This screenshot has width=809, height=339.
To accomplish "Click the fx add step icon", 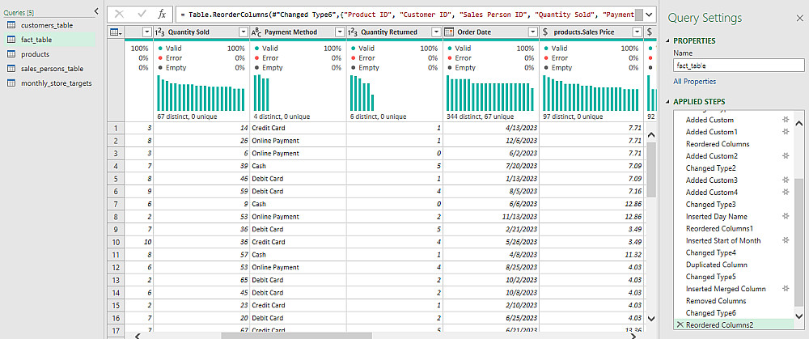I will pos(161,14).
